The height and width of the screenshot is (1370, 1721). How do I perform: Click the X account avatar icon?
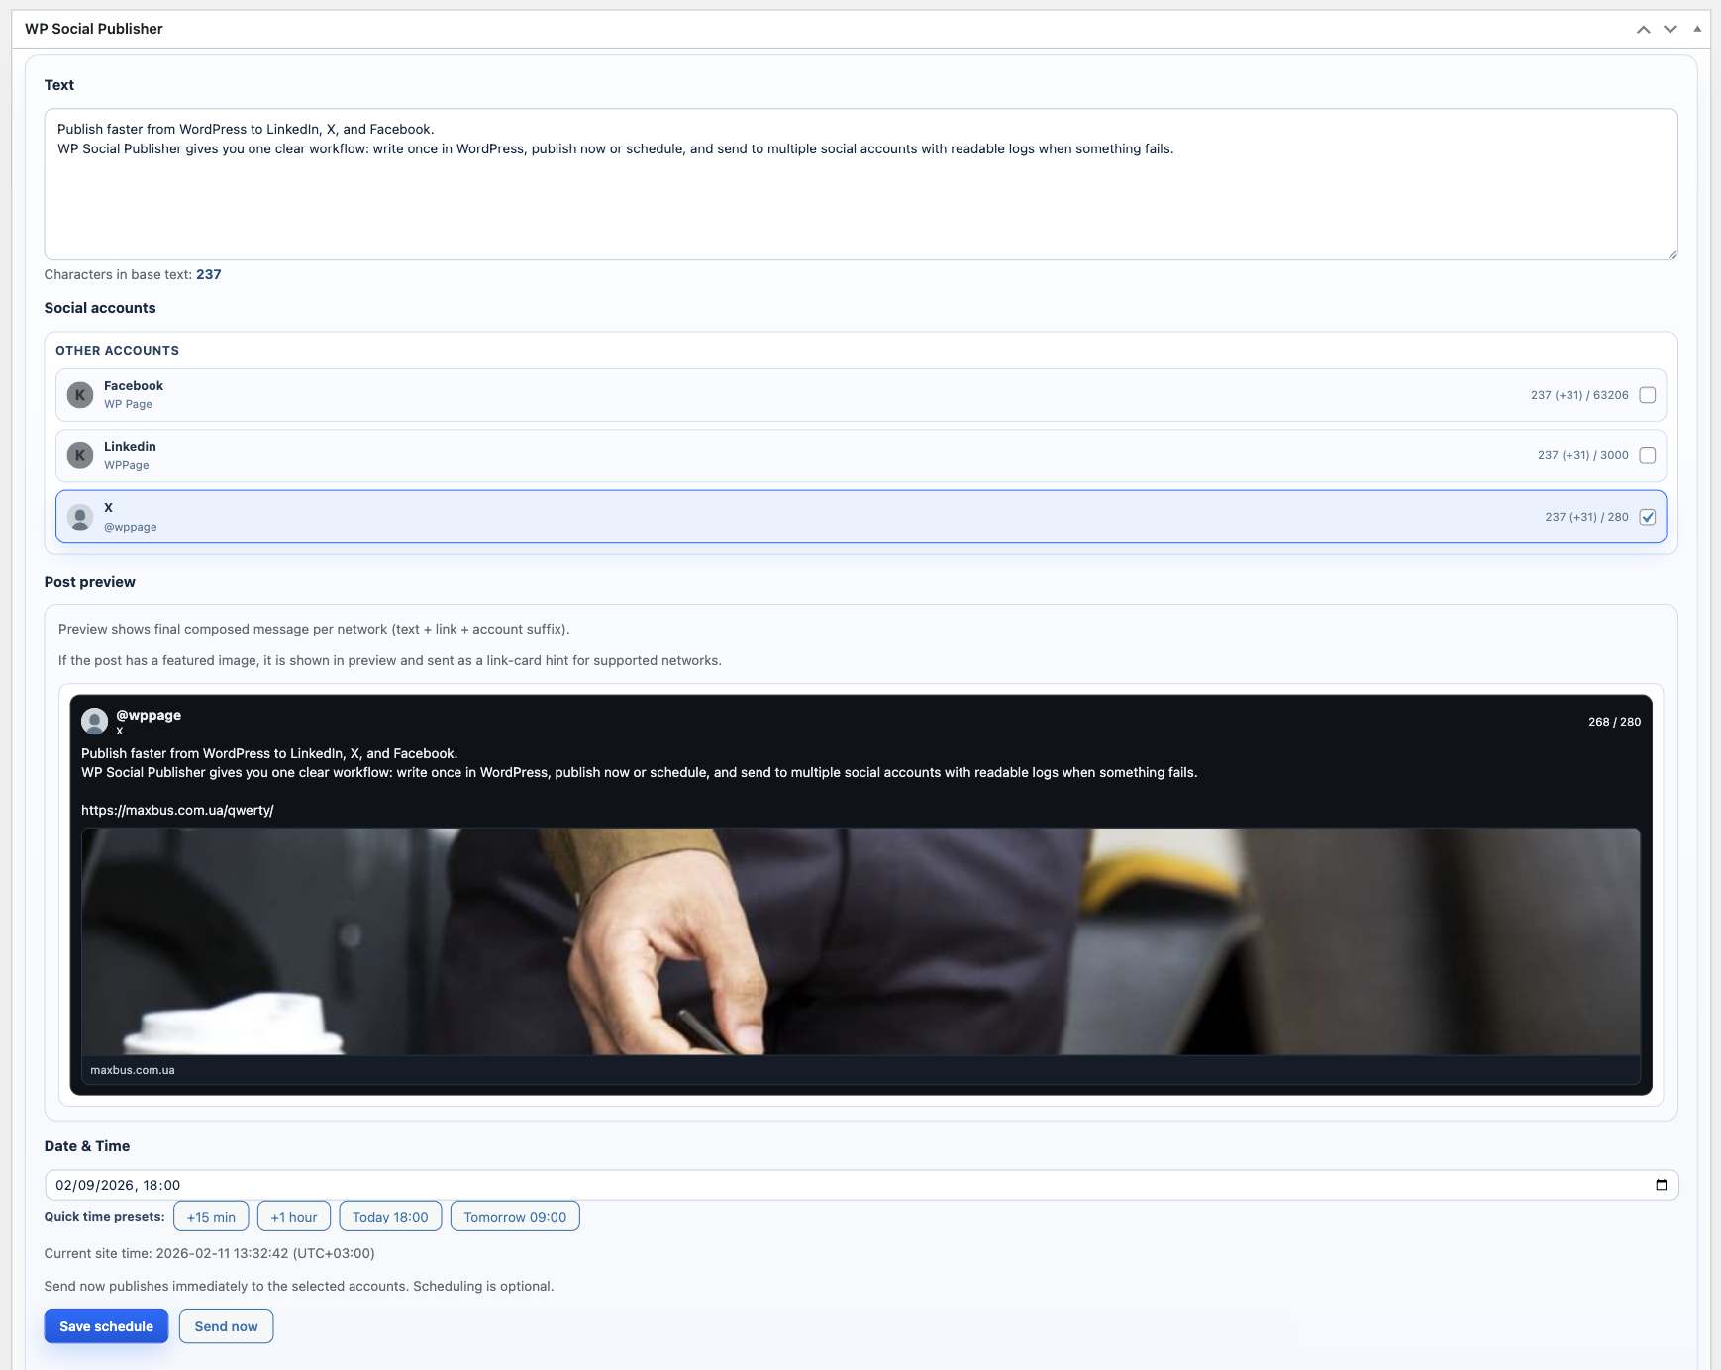pyautogui.click(x=80, y=517)
